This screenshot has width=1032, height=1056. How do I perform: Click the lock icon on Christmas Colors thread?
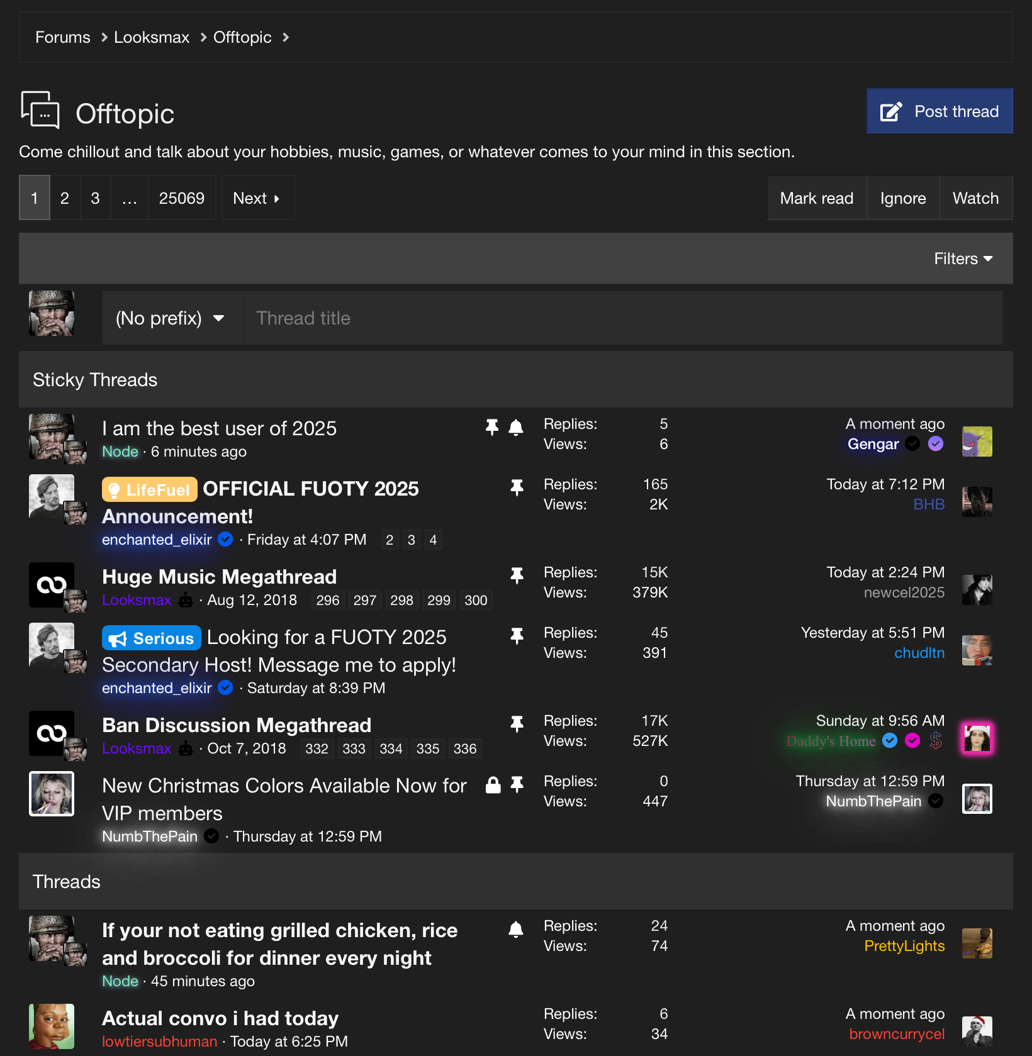click(493, 785)
